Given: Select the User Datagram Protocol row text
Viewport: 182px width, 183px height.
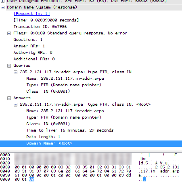Looking at the screenshot, I should pos(87,1).
